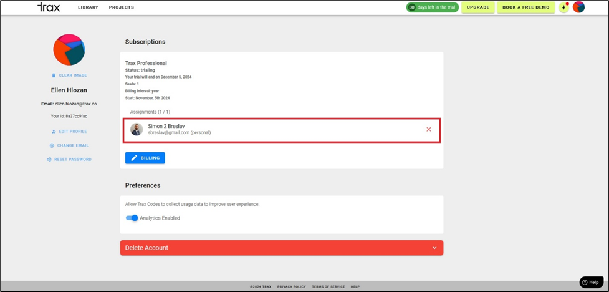
Task: Click the Edit Profile link
Action: pos(69,132)
